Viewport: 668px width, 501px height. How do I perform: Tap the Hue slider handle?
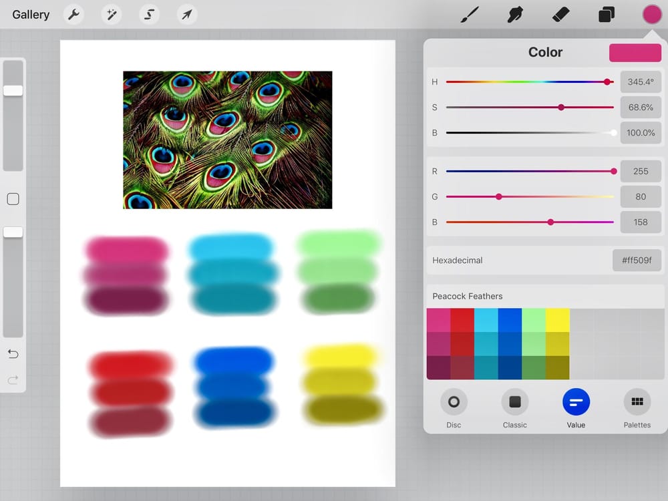point(607,81)
